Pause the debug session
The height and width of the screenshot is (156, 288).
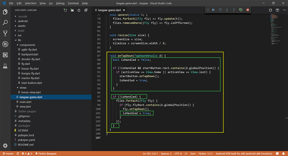[x=213, y=10]
